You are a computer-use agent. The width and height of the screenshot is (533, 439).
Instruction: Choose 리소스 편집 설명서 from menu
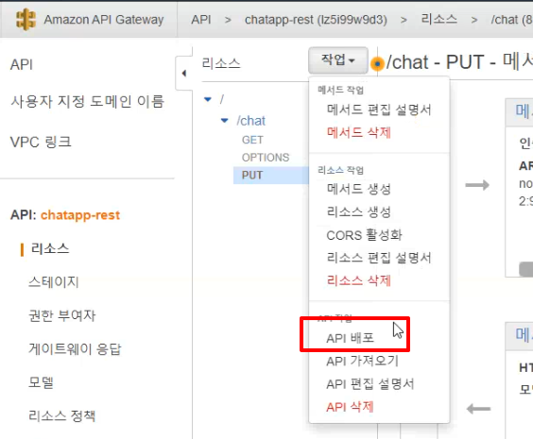379,258
